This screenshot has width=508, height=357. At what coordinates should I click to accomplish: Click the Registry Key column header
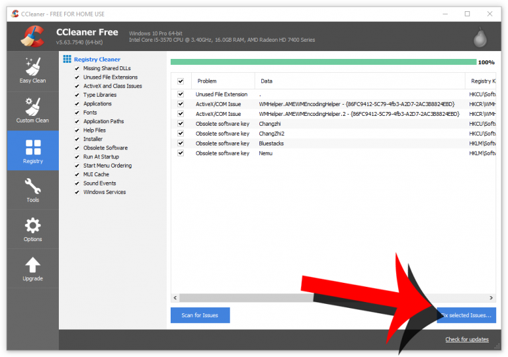481,81
